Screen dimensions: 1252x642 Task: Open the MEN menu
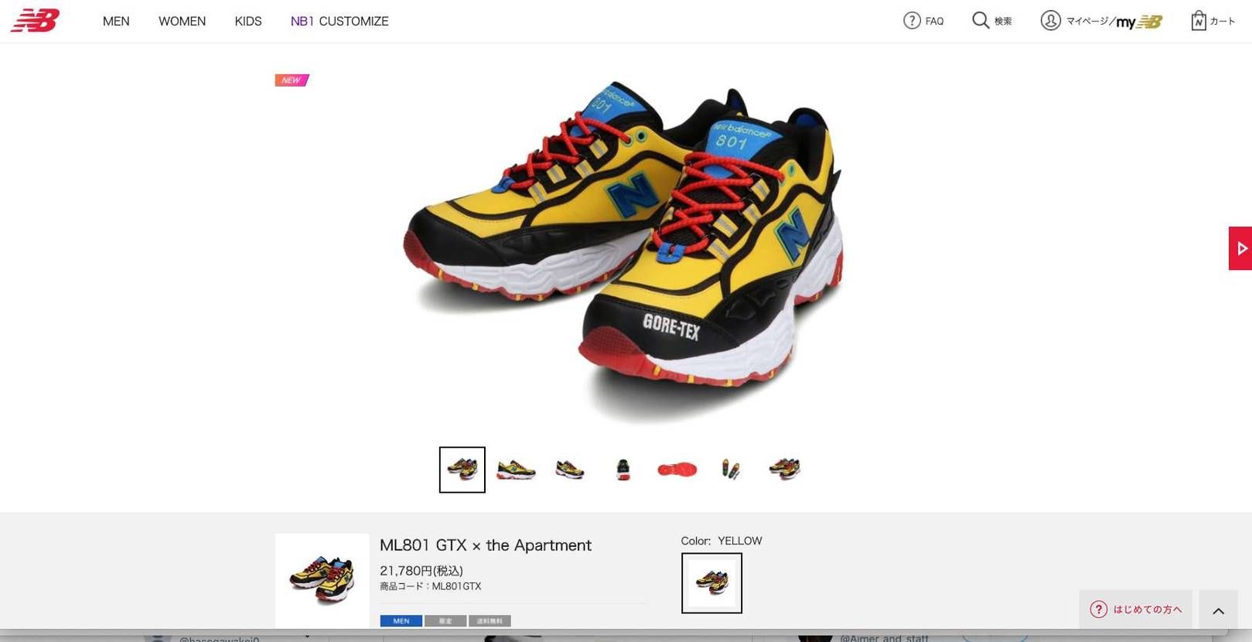coord(116,21)
